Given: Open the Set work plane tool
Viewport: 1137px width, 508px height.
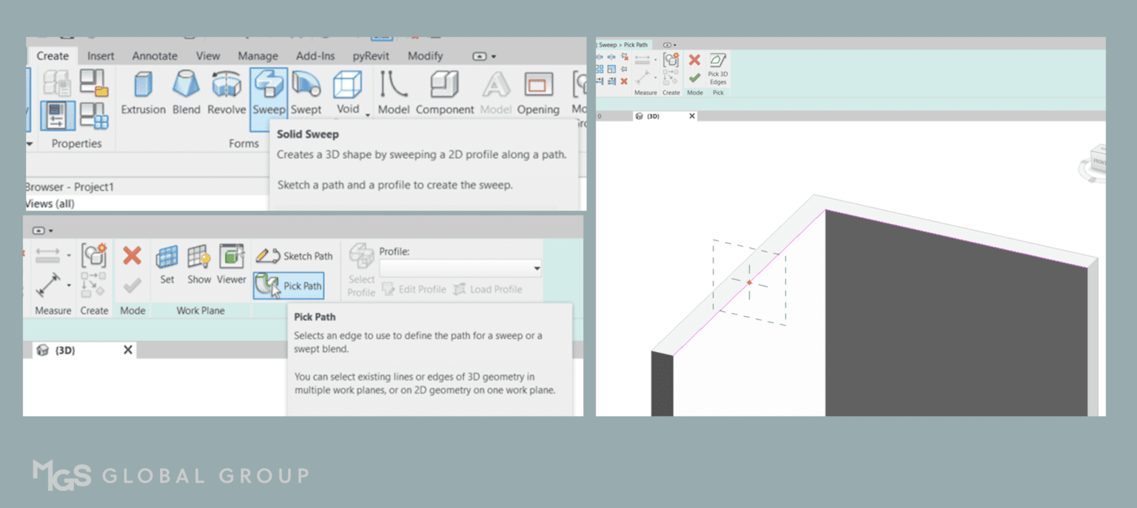Looking at the screenshot, I should (167, 260).
